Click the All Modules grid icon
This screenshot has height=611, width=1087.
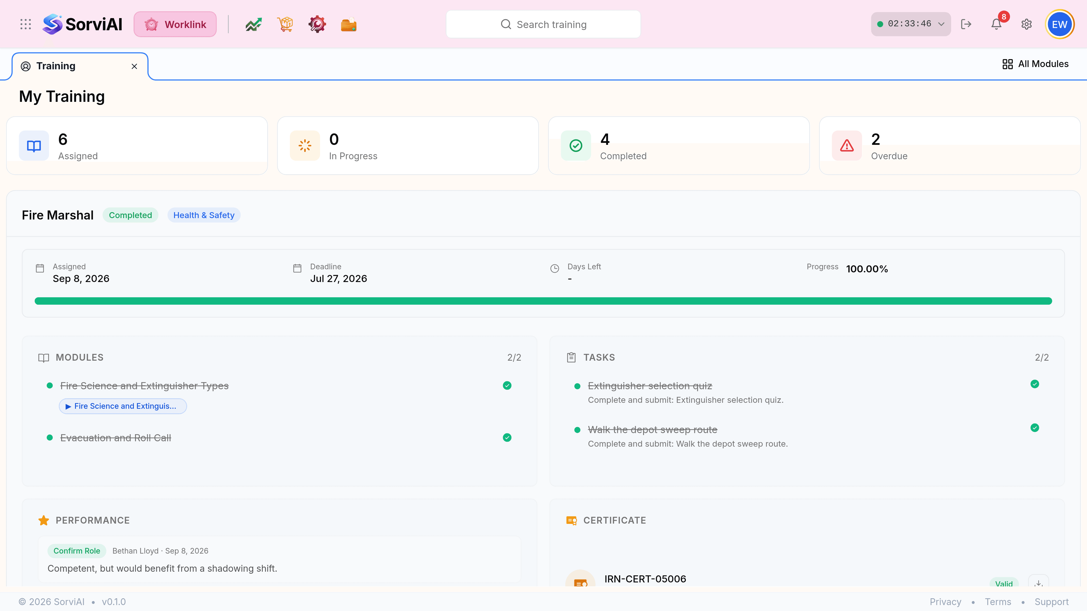pos(1007,64)
